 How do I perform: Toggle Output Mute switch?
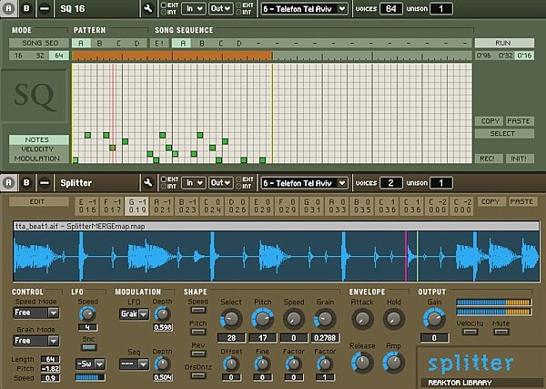pyautogui.click(x=501, y=332)
